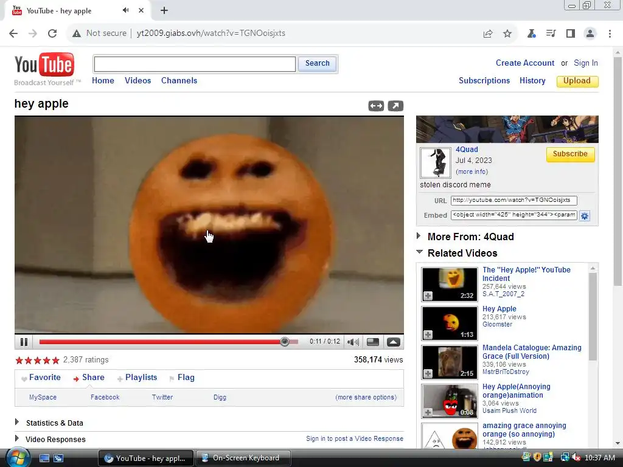This screenshot has height=467, width=623.
Task: Add 'Hey Apple' by Gloomster to queue plus icon
Action: 428,335
